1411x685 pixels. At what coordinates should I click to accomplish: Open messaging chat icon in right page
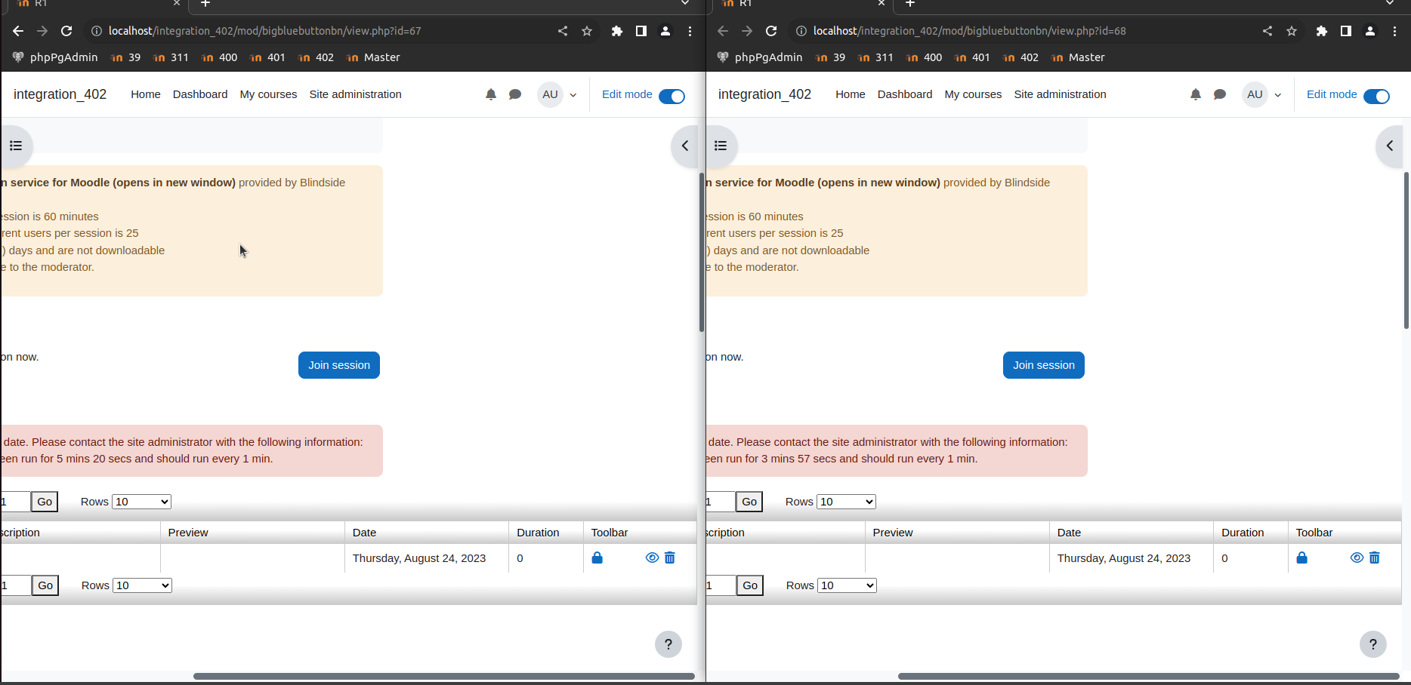[x=1220, y=94]
